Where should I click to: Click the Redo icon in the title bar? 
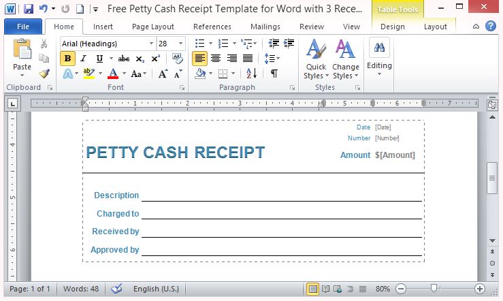point(65,9)
